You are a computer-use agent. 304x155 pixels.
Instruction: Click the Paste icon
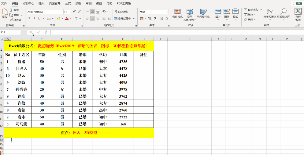pos(4,12)
